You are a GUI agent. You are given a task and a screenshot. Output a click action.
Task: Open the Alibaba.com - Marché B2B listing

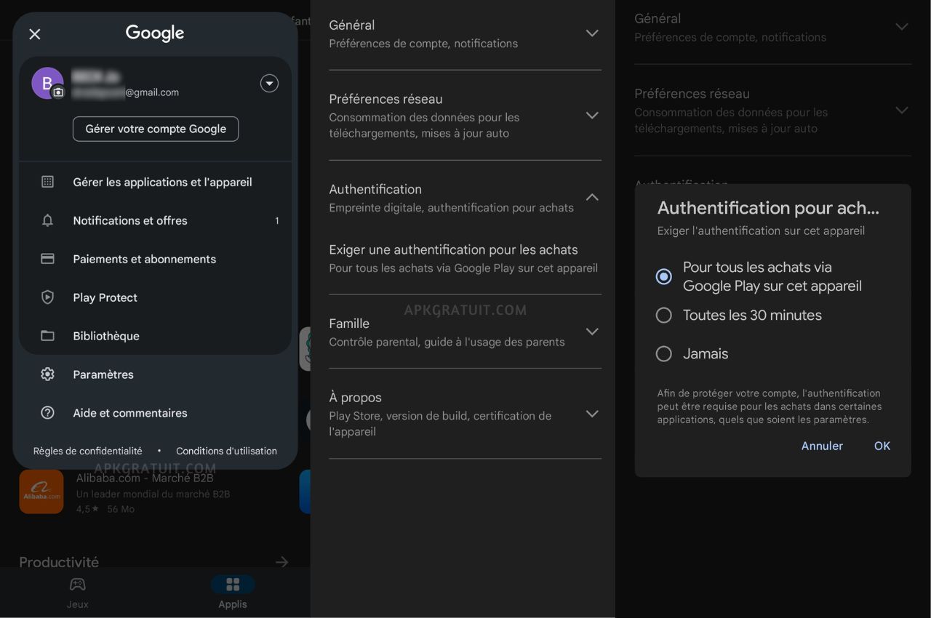(153, 492)
